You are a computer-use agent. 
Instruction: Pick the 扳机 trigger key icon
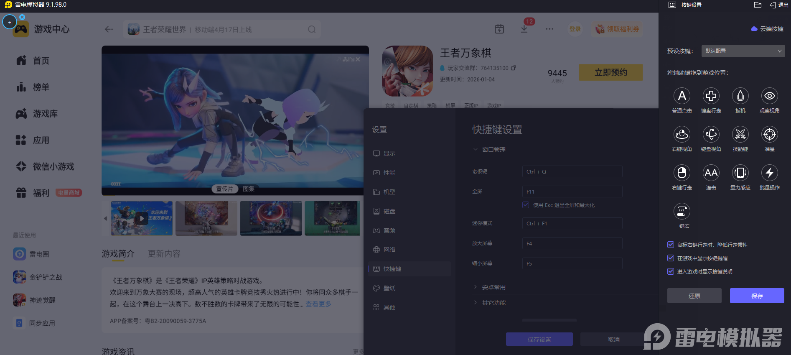(x=740, y=96)
